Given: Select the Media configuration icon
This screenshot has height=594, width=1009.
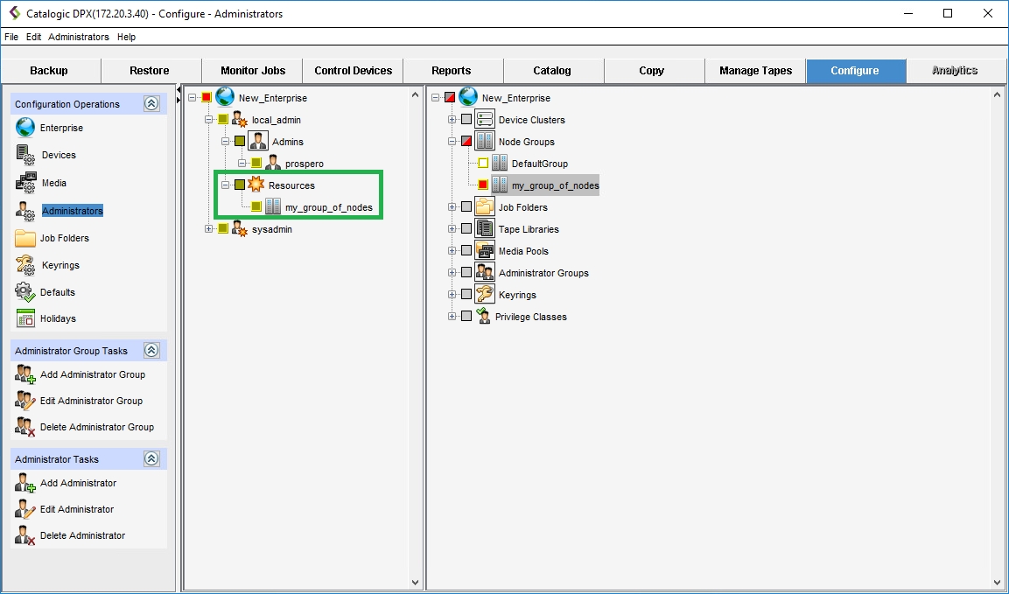Looking at the screenshot, I should pos(25,183).
